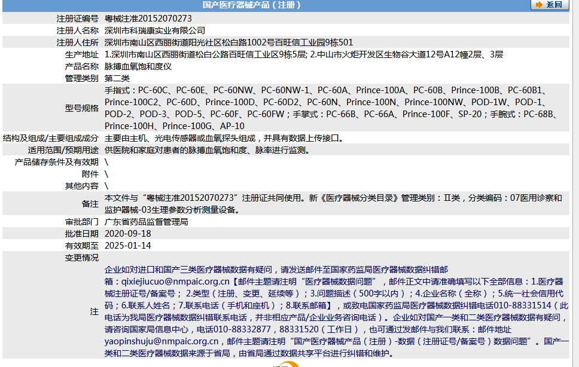Click the partially visible logo at page bottom
The width and height of the screenshot is (579, 367).
click(x=288, y=364)
